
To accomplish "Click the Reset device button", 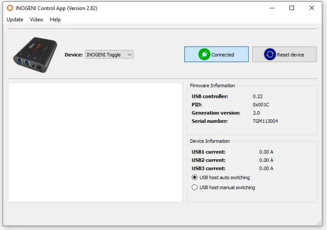I will [284, 54].
